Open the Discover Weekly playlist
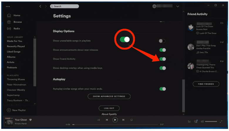The width and height of the screenshot is (229, 131). point(16,90)
